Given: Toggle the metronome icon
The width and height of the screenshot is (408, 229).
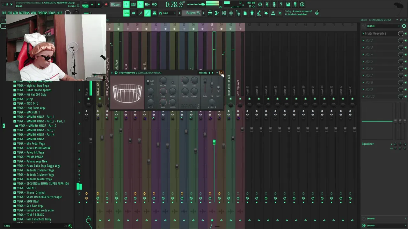Looking at the screenshot, I should click(x=127, y=4).
